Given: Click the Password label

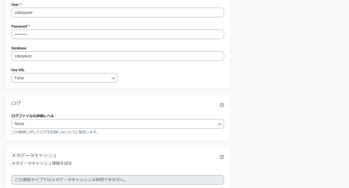Looking at the screenshot, I should click(x=19, y=27).
